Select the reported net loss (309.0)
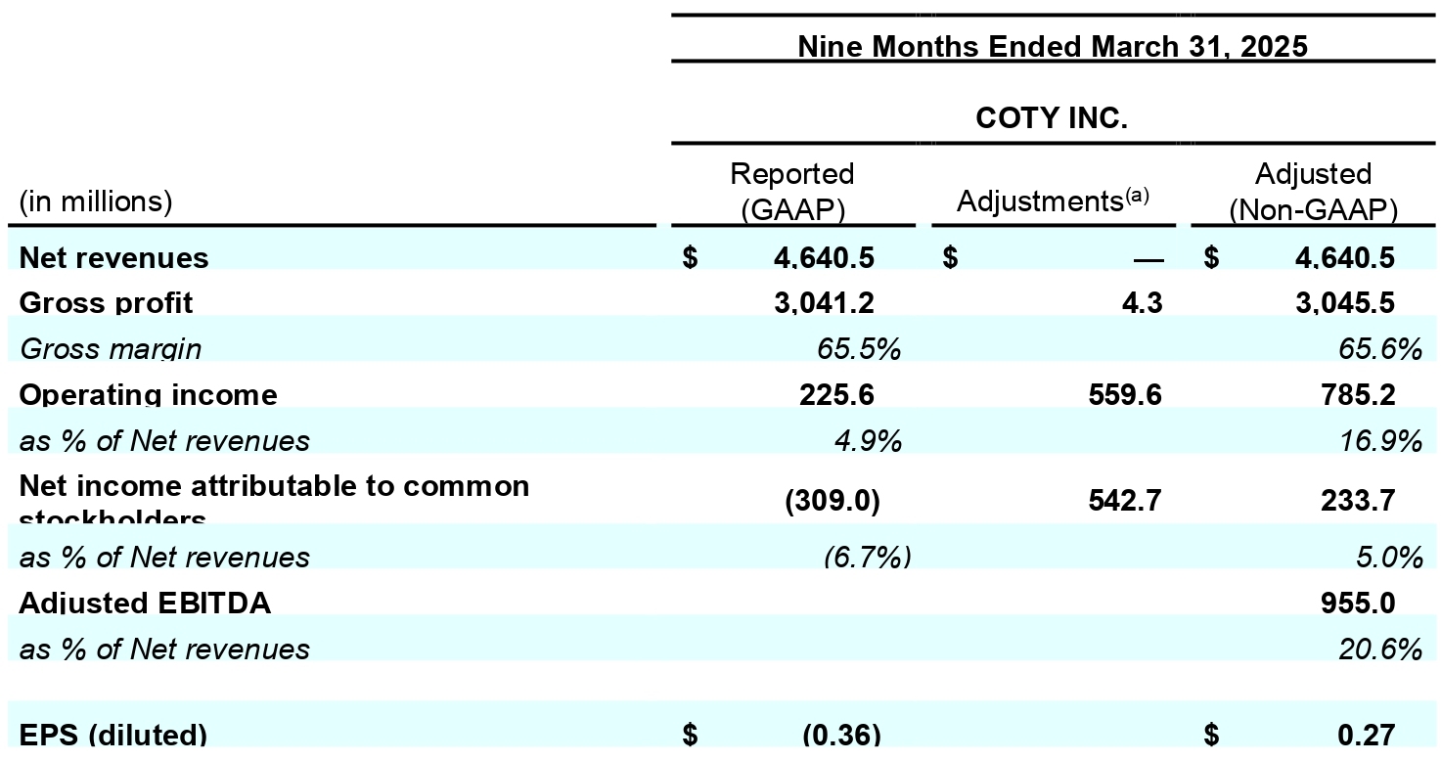Viewport: 1441px width, 761px height. click(833, 501)
